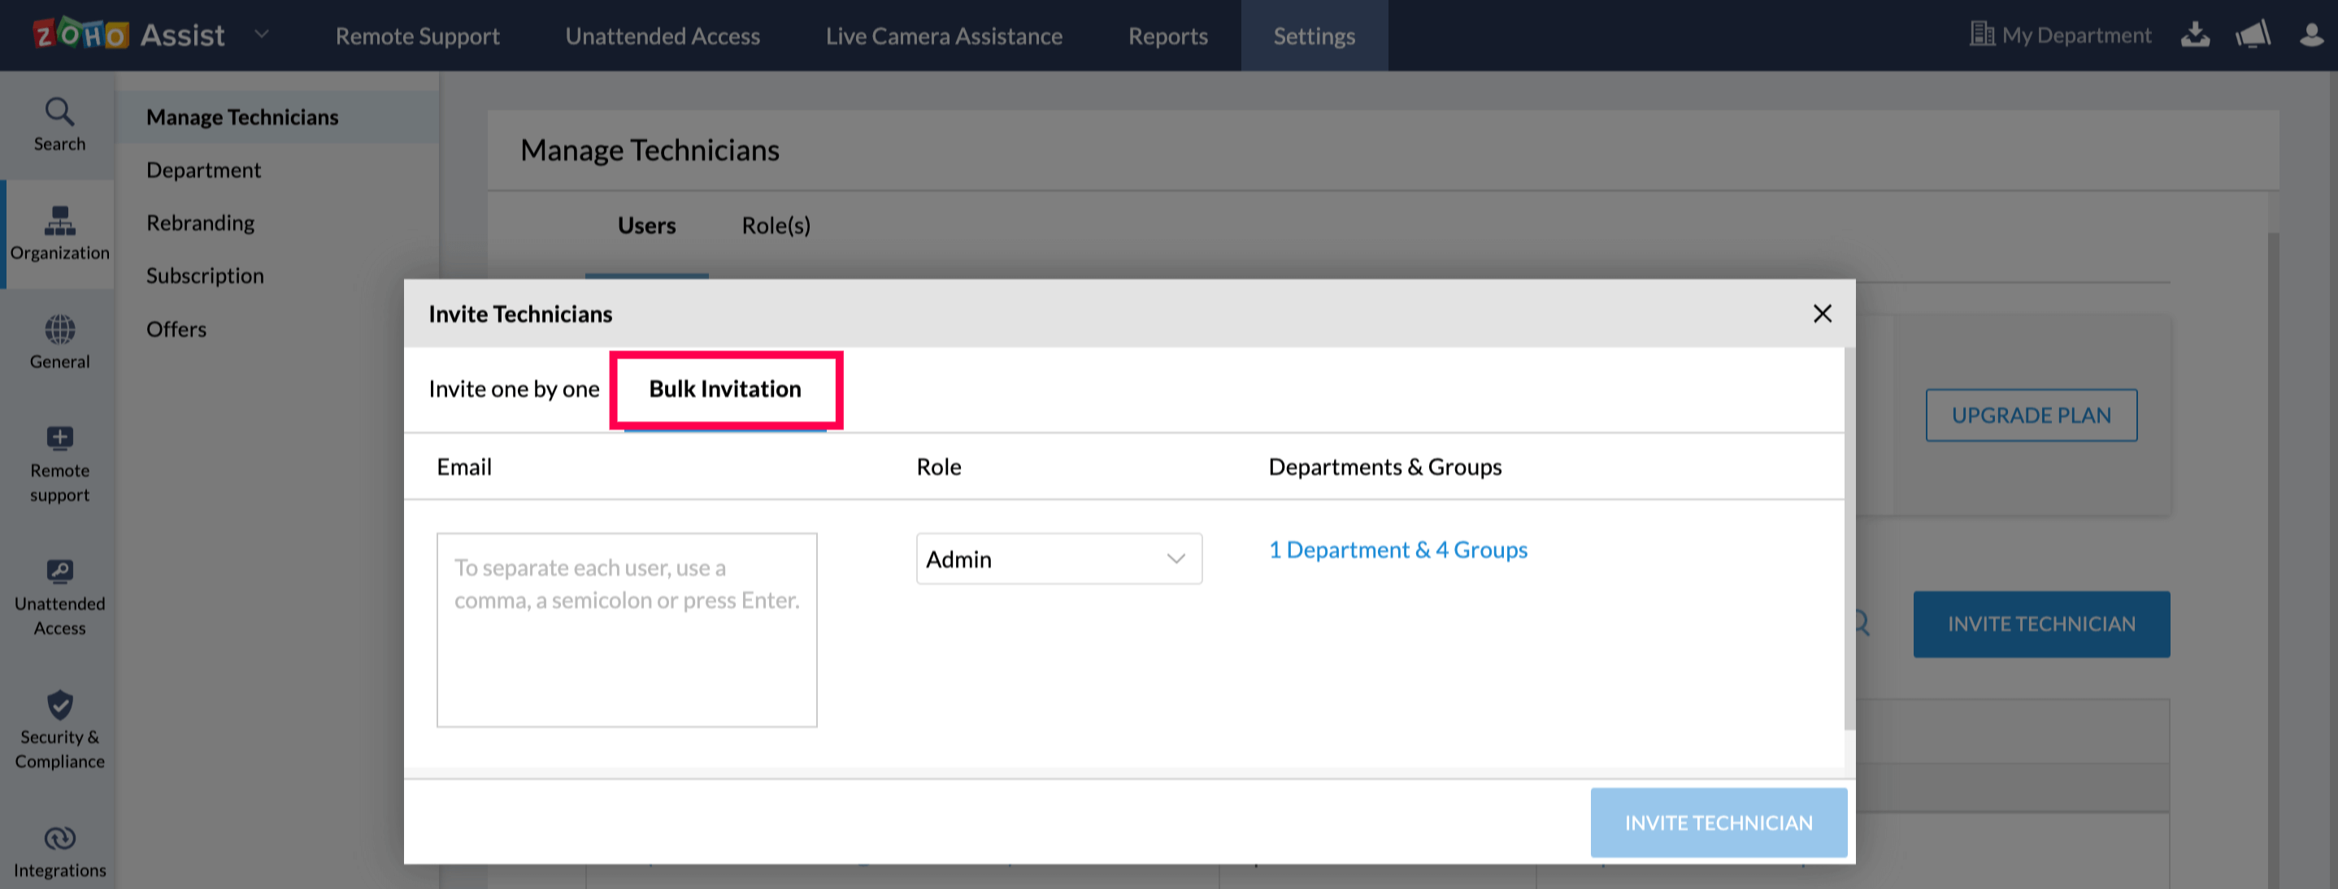Viewport: 2338px width, 889px height.
Task: Click into the bulk Email text area
Action: tap(626, 630)
